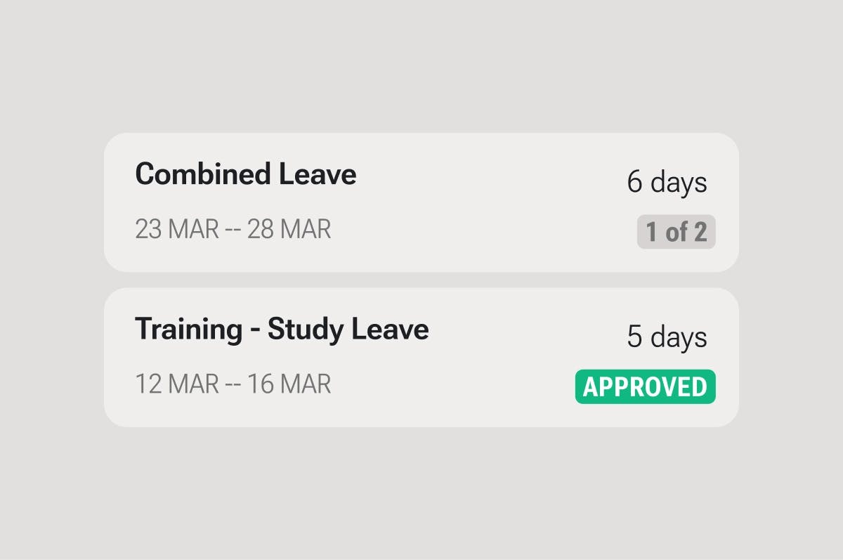
Task: Click the Study Leave text in second title
Action: pos(348,329)
